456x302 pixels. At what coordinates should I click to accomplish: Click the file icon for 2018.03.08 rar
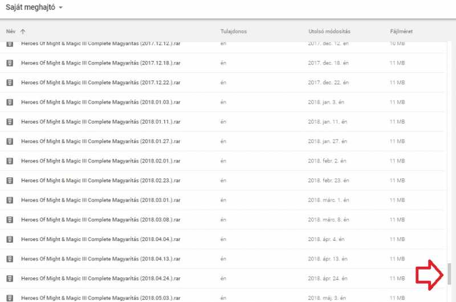click(10, 220)
